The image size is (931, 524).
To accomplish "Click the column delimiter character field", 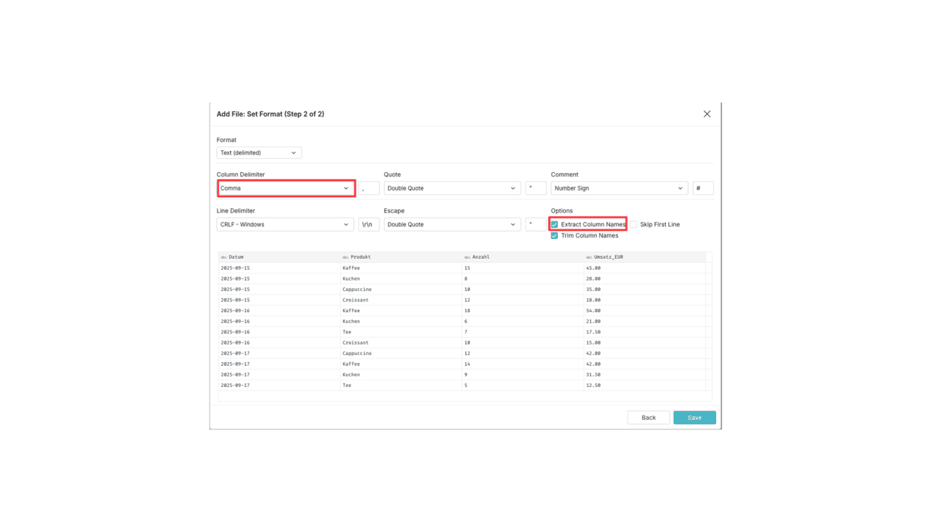I will pyautogui.click(x=369, y=188).
